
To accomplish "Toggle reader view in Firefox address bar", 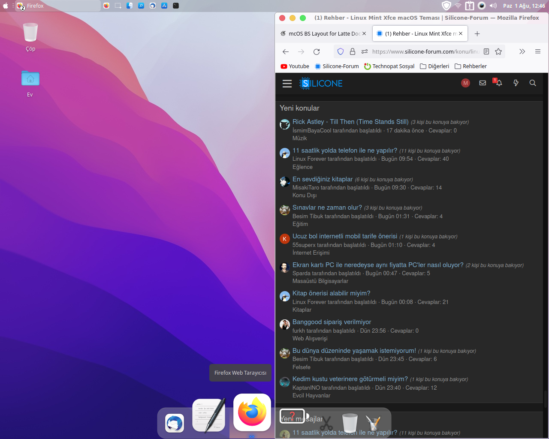I will pyautogui.click(x=486, y=51).
